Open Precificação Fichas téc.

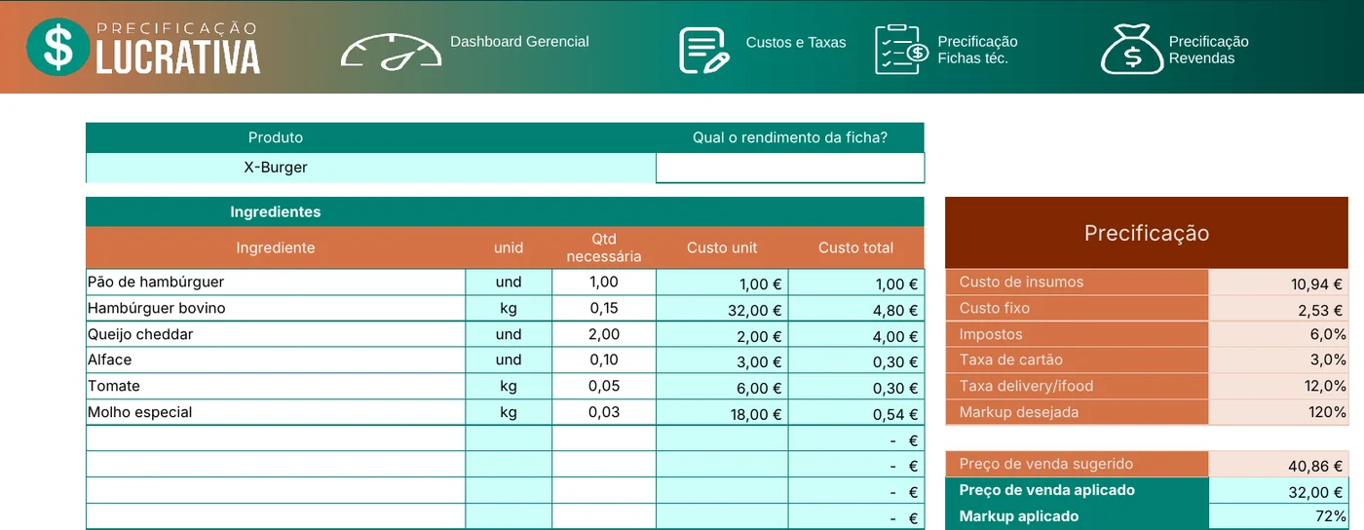(977, 50)
